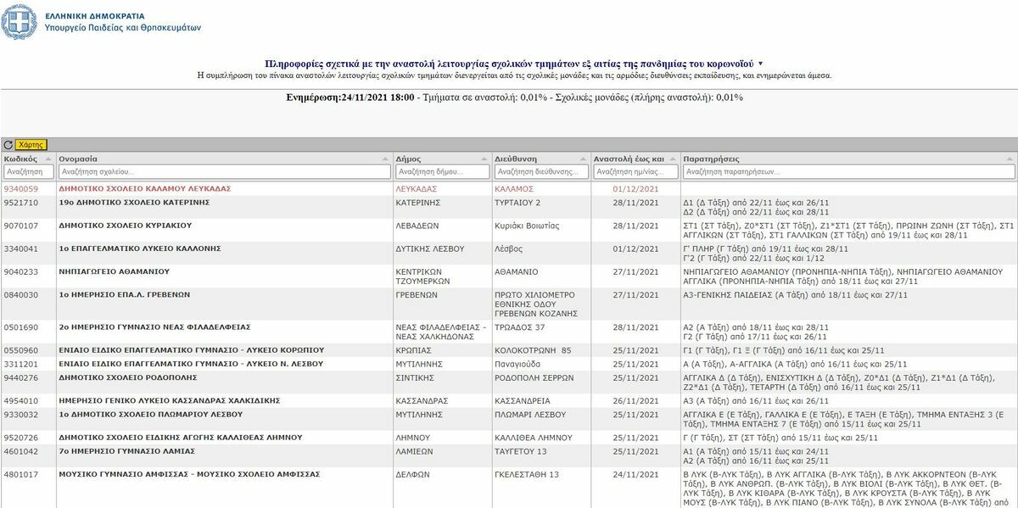Click the Παρατηρήσεις search filter field
The width and height of the screenshot is (1018, 508).
(848, 171)
